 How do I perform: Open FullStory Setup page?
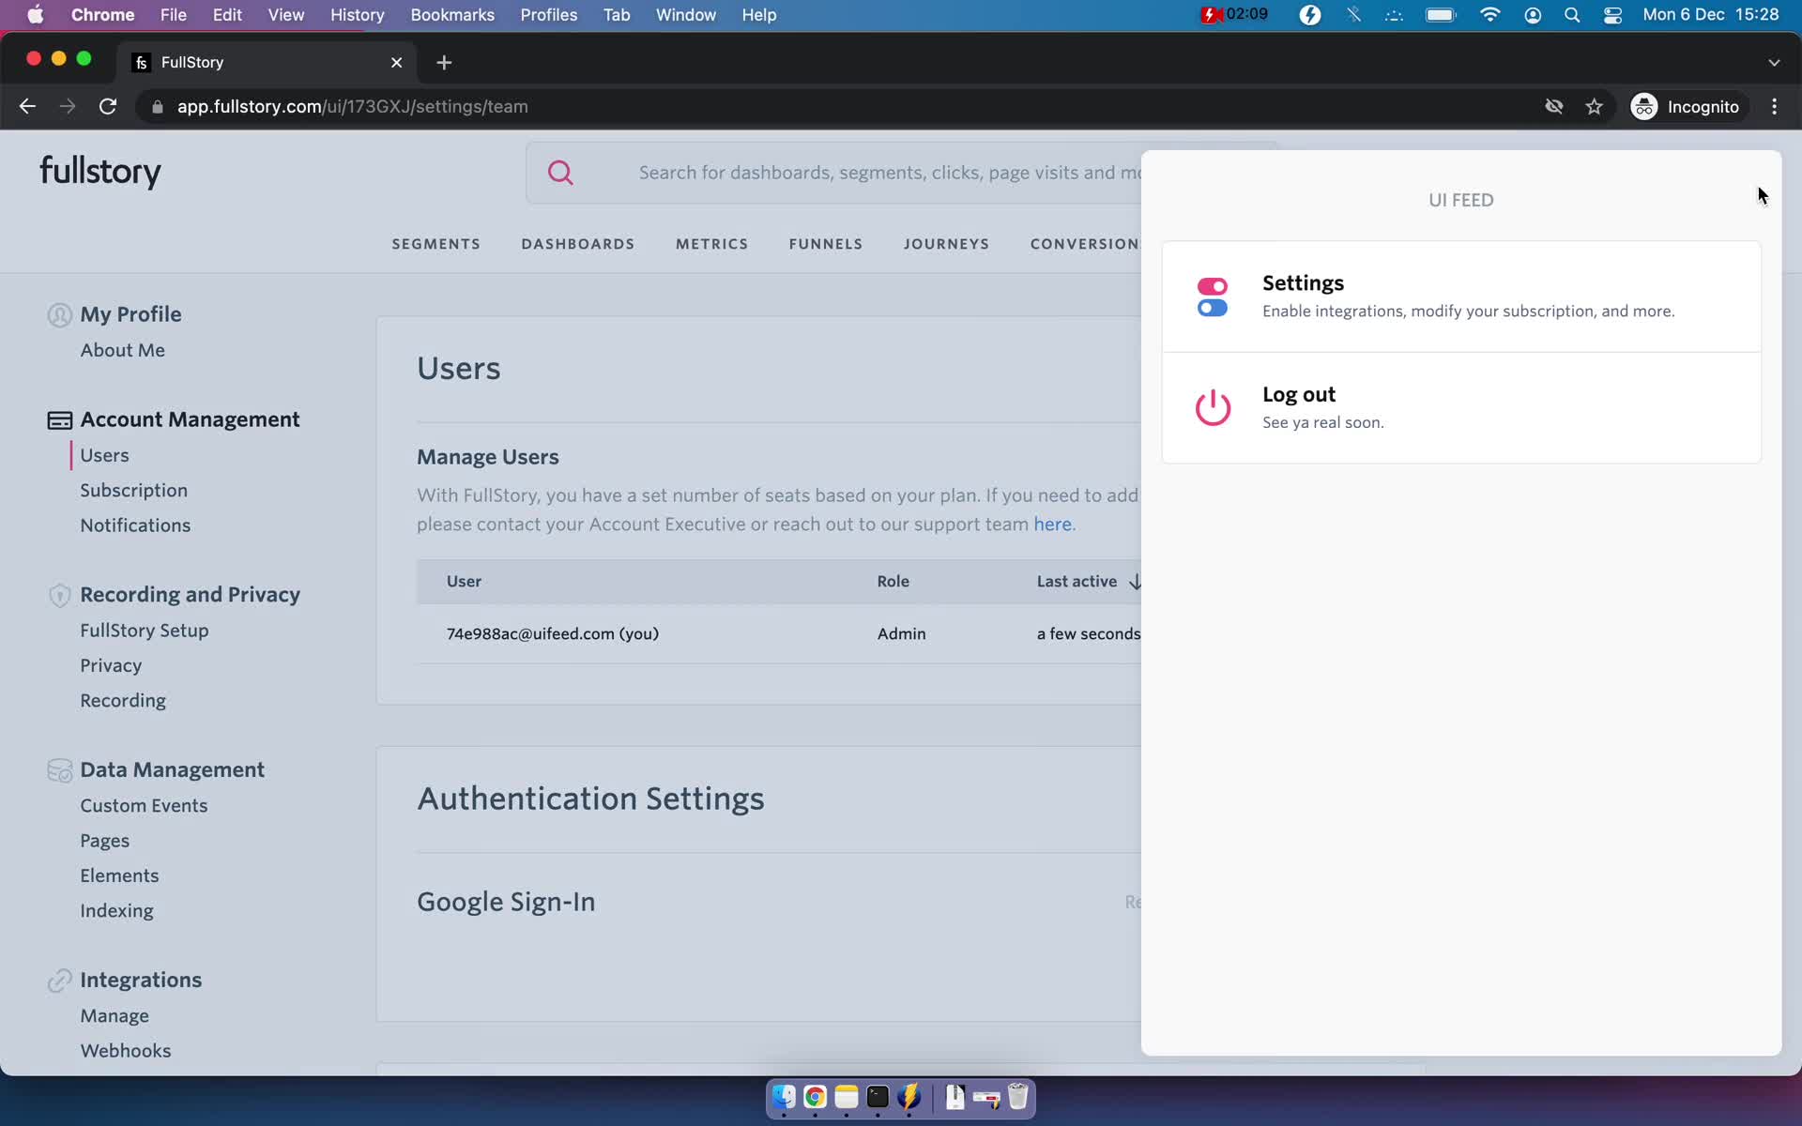(x=145, y=631)
